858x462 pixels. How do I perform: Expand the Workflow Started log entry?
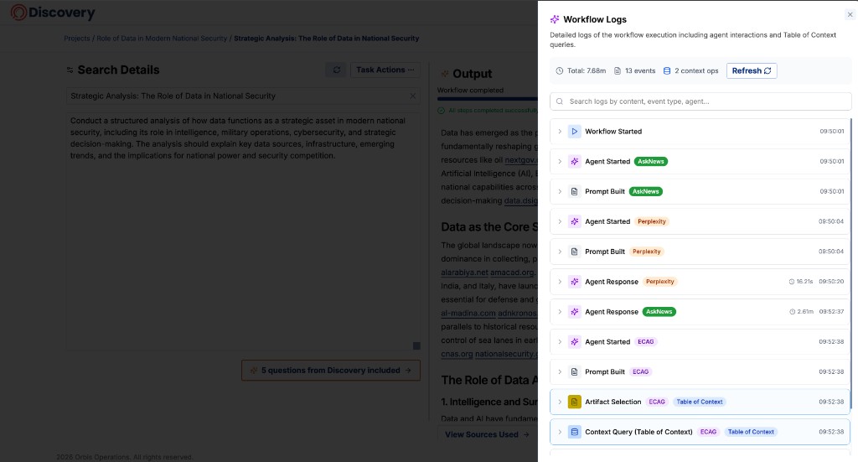click(x=559, y=132)
